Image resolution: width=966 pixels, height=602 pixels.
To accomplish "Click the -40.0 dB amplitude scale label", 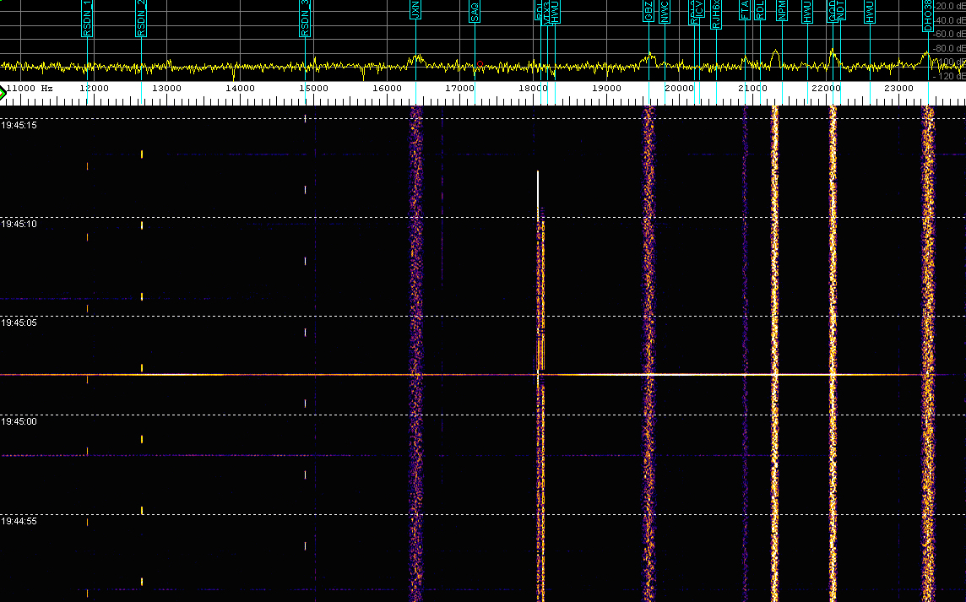I will pyautogui.click(x=951, y=20).
